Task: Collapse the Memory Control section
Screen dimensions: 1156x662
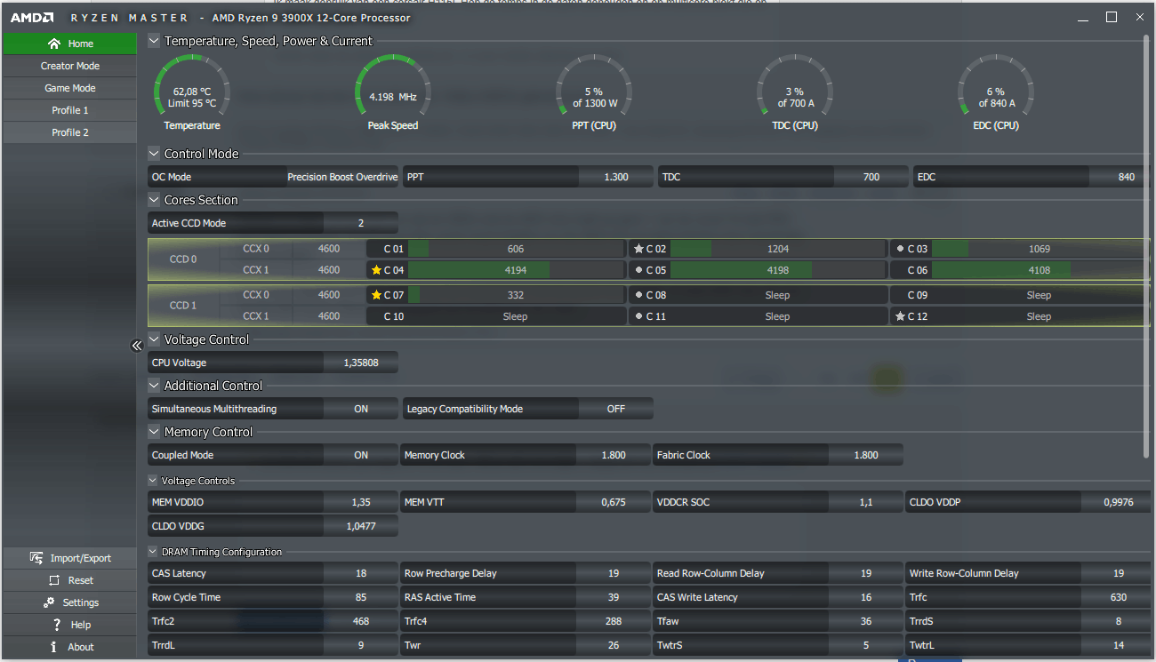Action: pyautogui.click(x=154, y=432)
